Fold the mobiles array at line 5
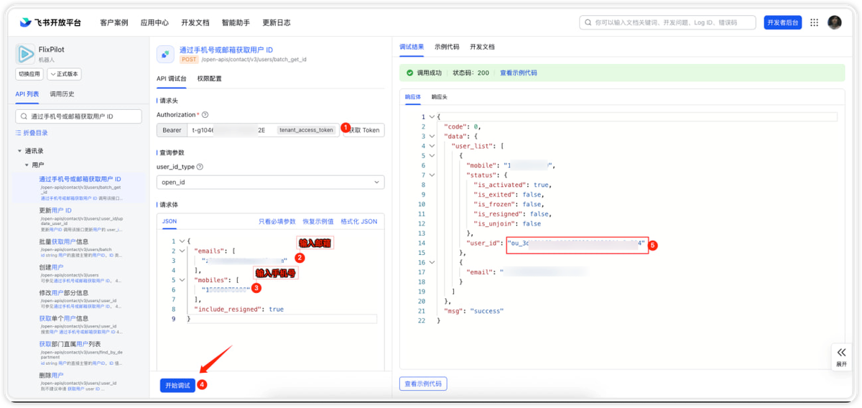 (182, 280)
